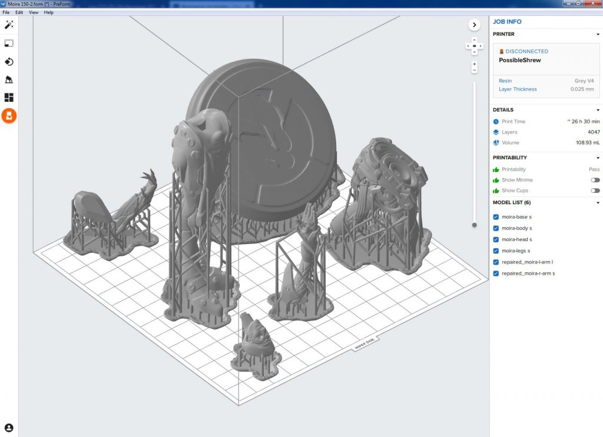Open the Layout tool
This screenshot has width=603, height=437.
[9, 98]
